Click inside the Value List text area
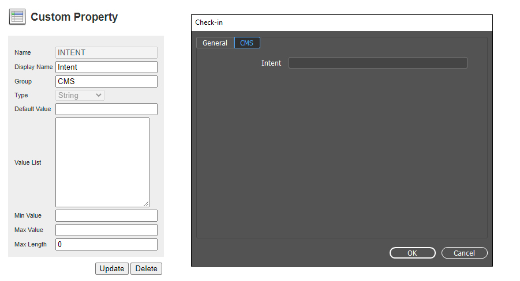The image size is (520, 281). pyautogui.click(x=103, y=162)
